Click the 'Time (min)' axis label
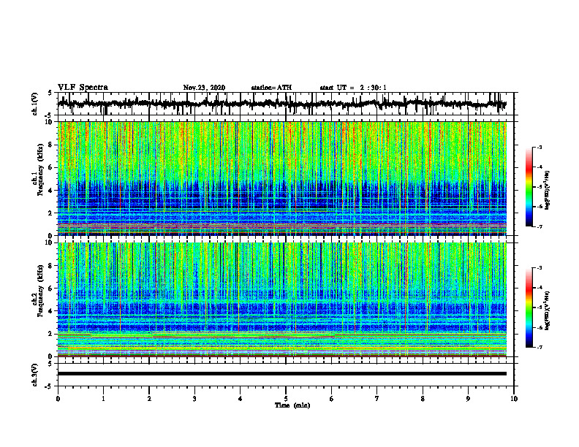579x447 pixels. click(x=292, y=405)
